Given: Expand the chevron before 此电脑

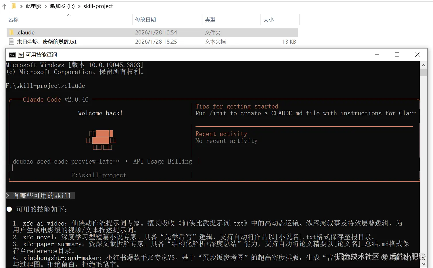Looking at the screenshot, I should [x=21, y=6].
